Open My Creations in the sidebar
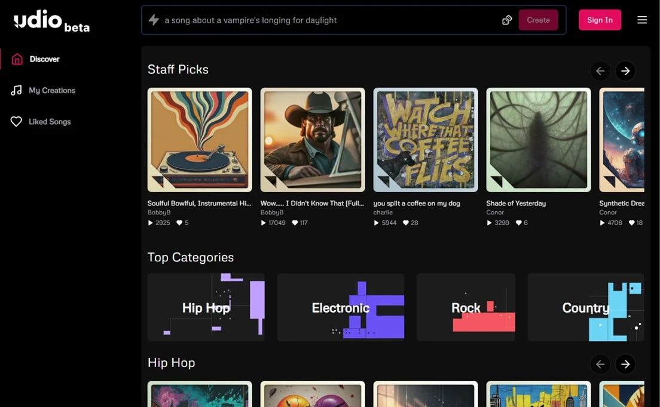The height and width of the screenshot is (407, 660). pos(51,91)
